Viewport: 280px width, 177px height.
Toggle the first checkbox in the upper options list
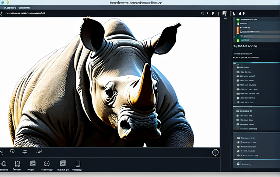pyautogui.click(x=238, y=67)
